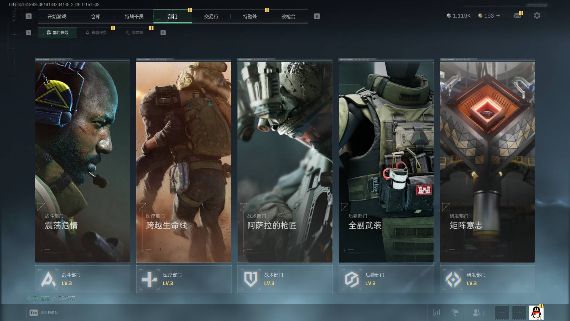The height and width of the screenshot is (321, 570).
Task: Click the QQ penguin icon
Action: (x=536, y=313)
